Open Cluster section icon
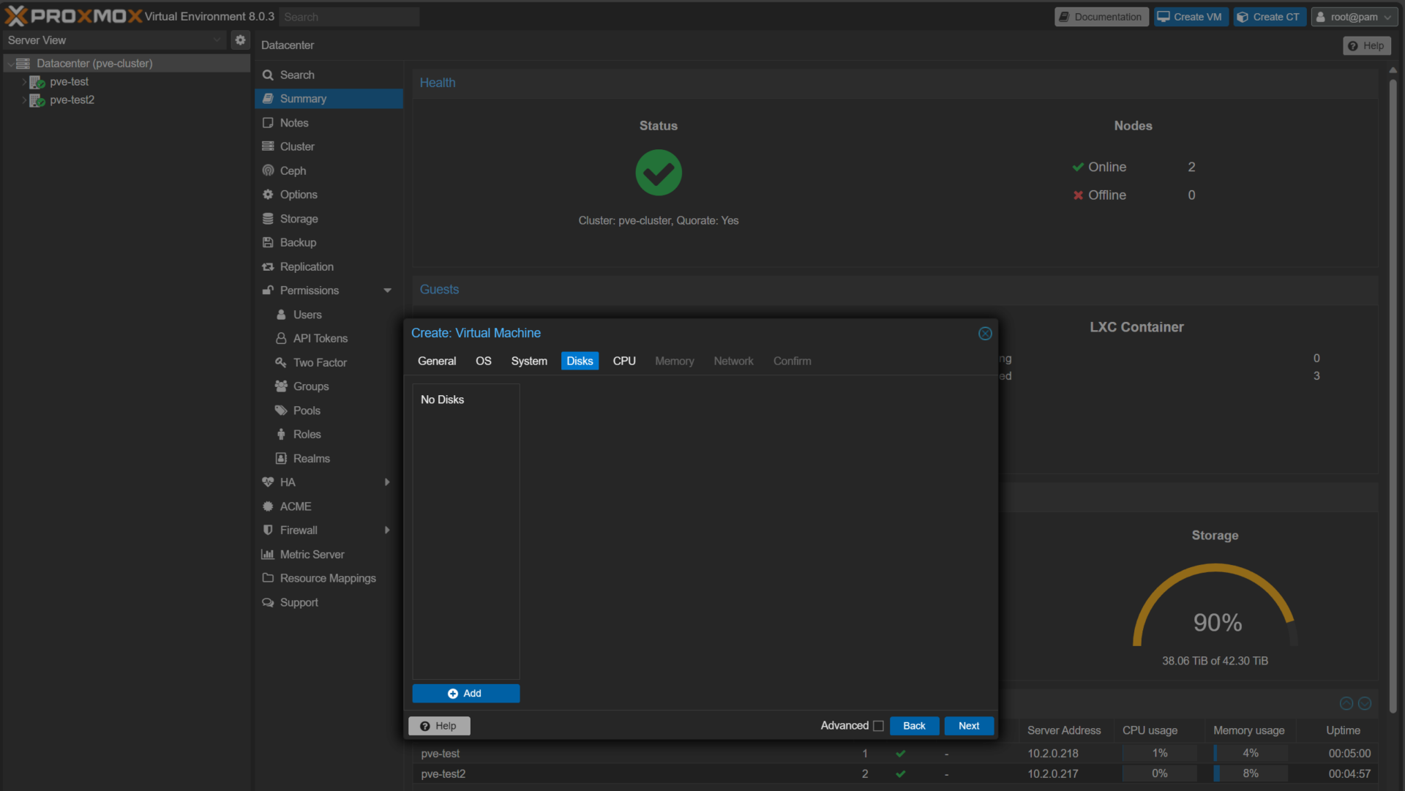Screen dimensions: 1405x791 tap(268, 146)
